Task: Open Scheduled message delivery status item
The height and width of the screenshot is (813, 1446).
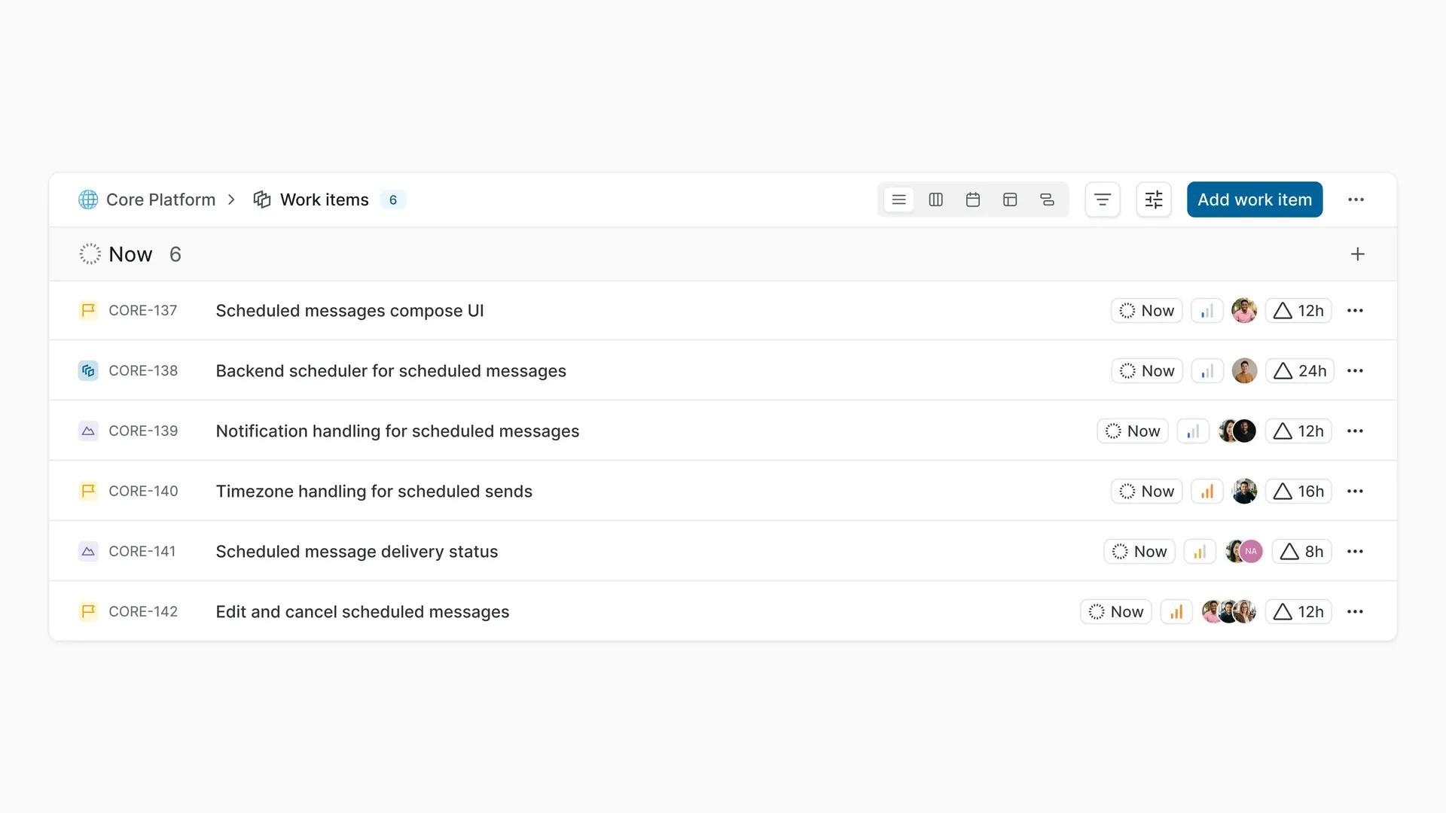Action: click(x=357, y=552)
